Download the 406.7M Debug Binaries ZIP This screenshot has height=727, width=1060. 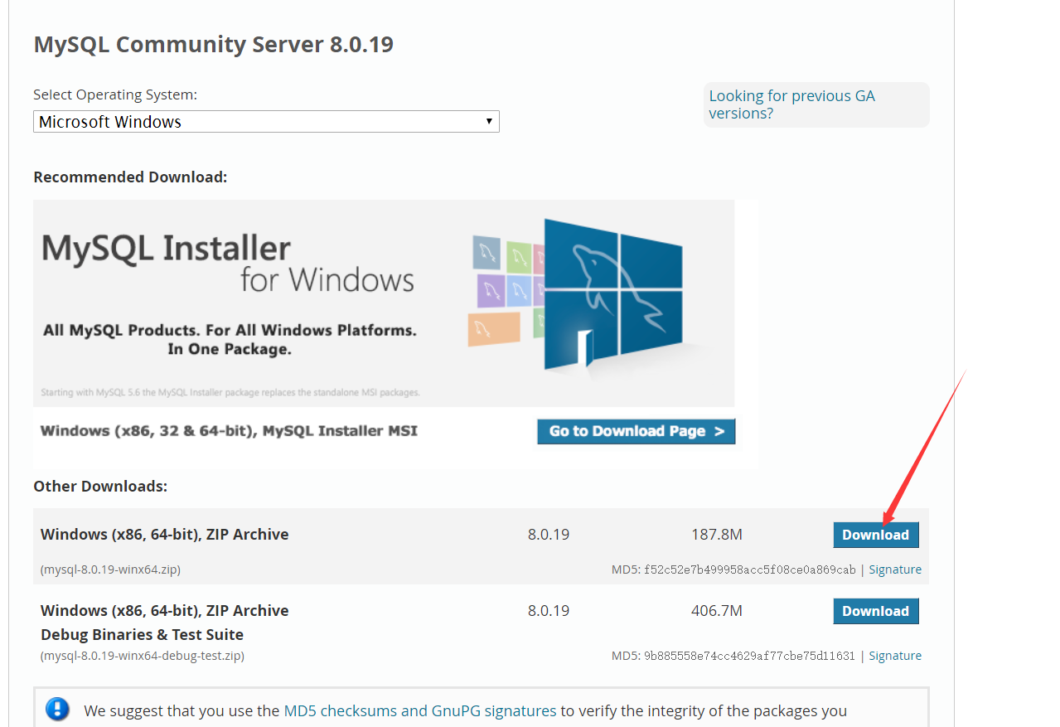point(875,611)
